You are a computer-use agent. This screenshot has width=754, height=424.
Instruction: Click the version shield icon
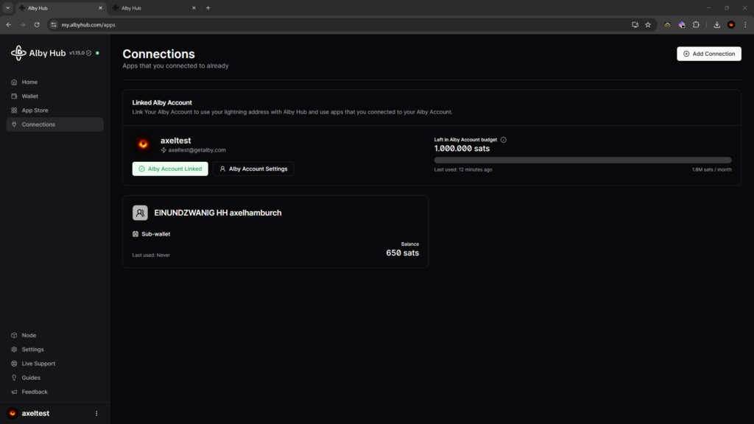(89, 53)
